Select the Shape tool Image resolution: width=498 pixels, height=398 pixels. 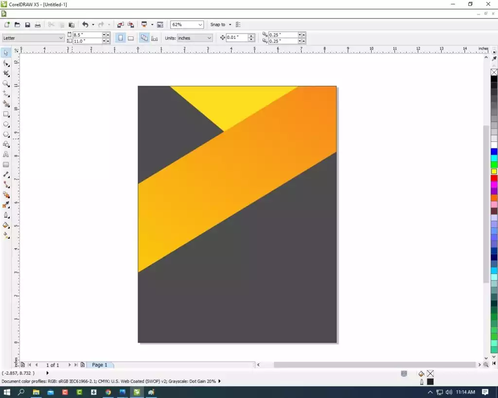[6, 64]
